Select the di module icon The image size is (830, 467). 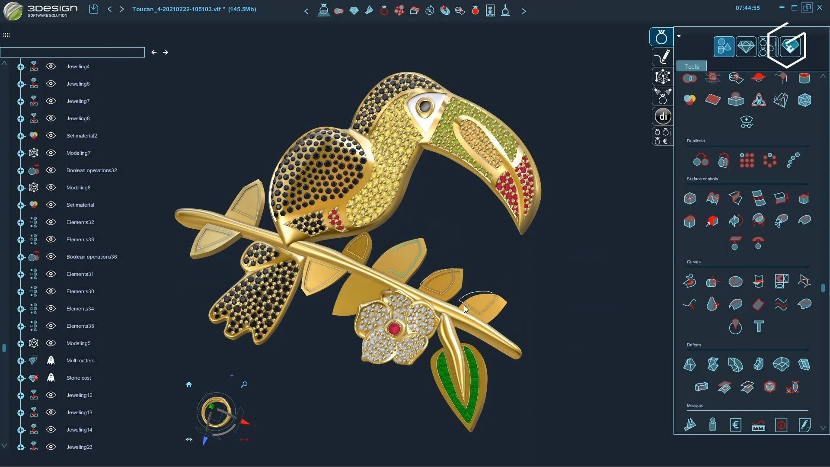pos(662,116)
